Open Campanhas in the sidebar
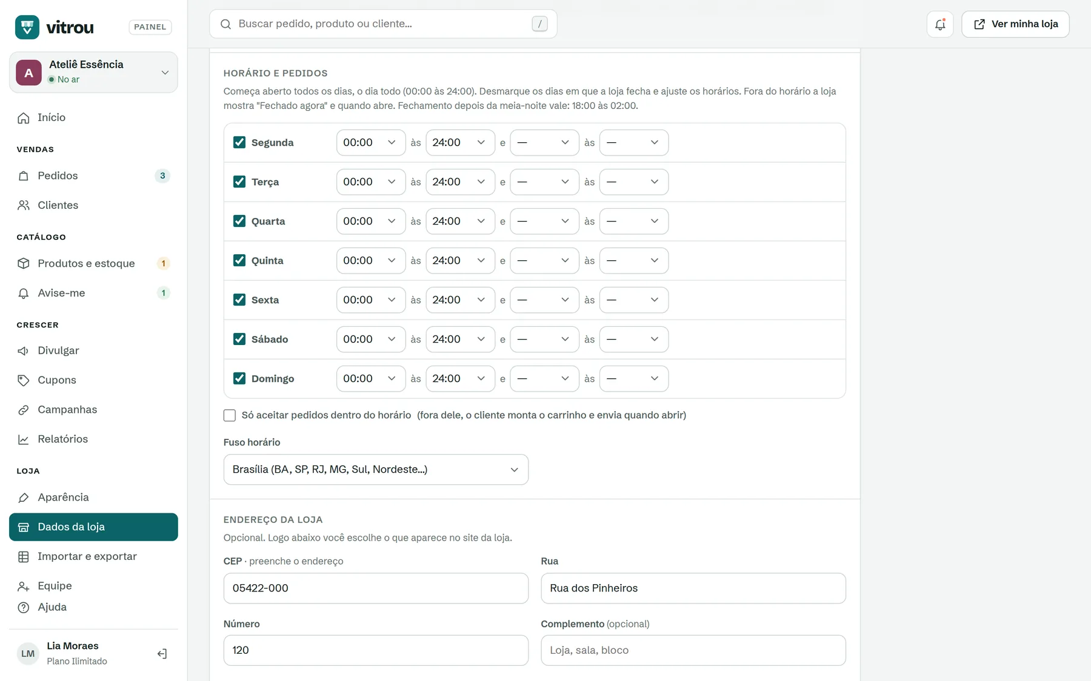This screenshot has width=1091, height=681. pyautogui.click(x=93, y=410)
